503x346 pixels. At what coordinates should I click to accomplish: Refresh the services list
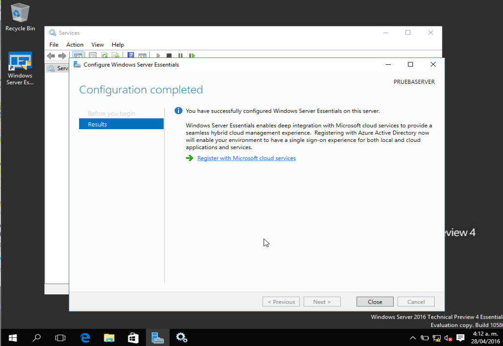click(x=105, y=55)
